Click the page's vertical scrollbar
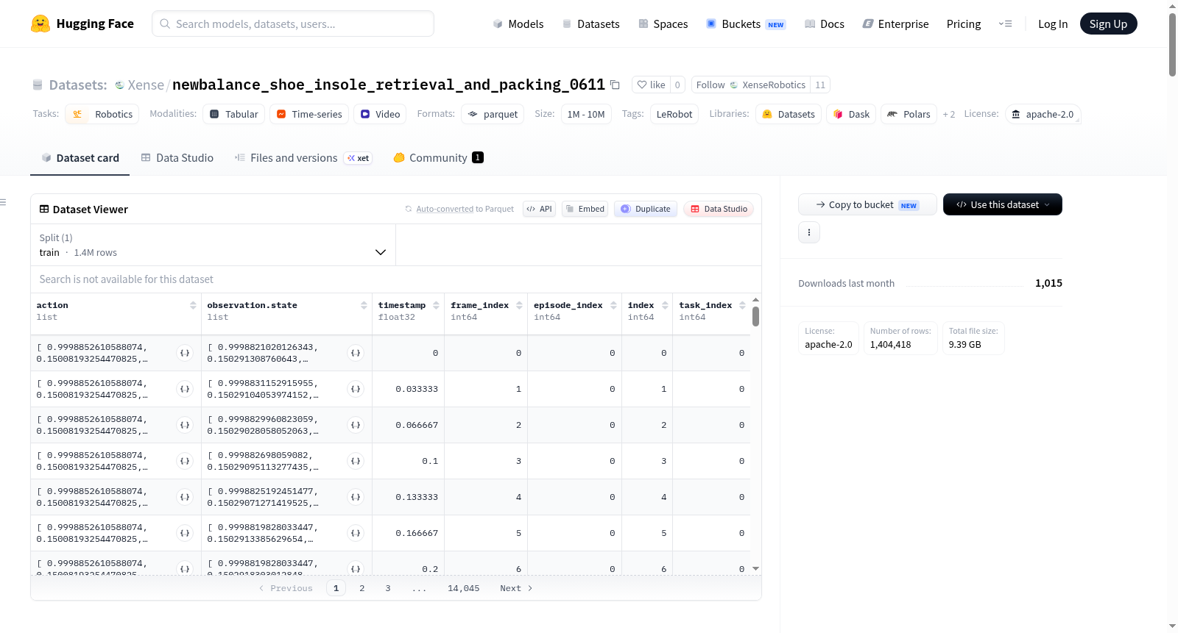The image size is (1178, 633). 1172,44
